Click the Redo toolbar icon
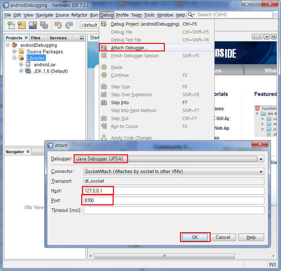 pos(69,25)
